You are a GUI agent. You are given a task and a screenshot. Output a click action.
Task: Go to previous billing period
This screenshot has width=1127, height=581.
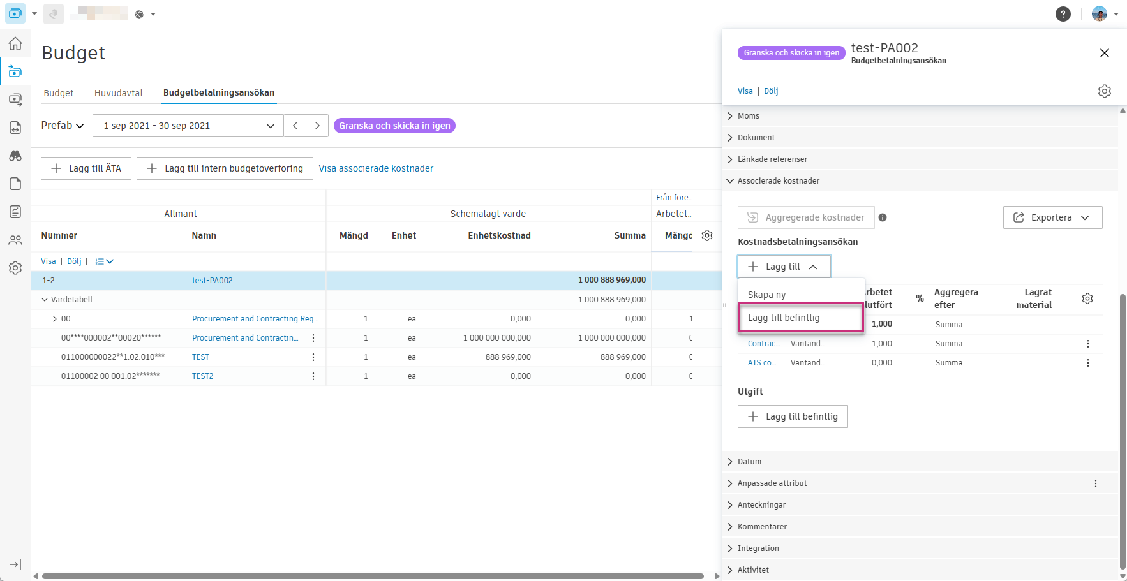click(295, 126)
